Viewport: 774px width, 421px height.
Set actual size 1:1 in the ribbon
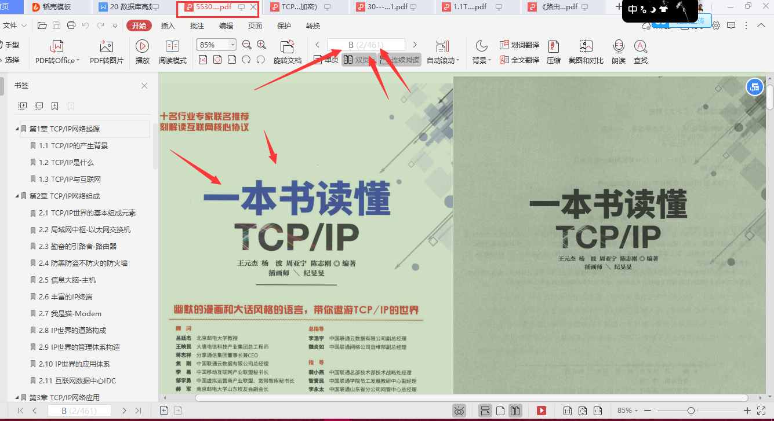(x=203, y=60)
